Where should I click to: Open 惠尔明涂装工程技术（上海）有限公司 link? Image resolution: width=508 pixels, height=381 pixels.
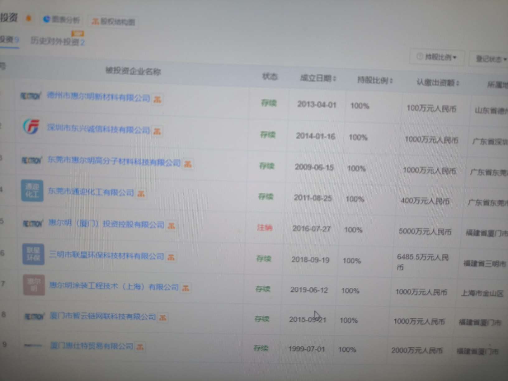114,286
